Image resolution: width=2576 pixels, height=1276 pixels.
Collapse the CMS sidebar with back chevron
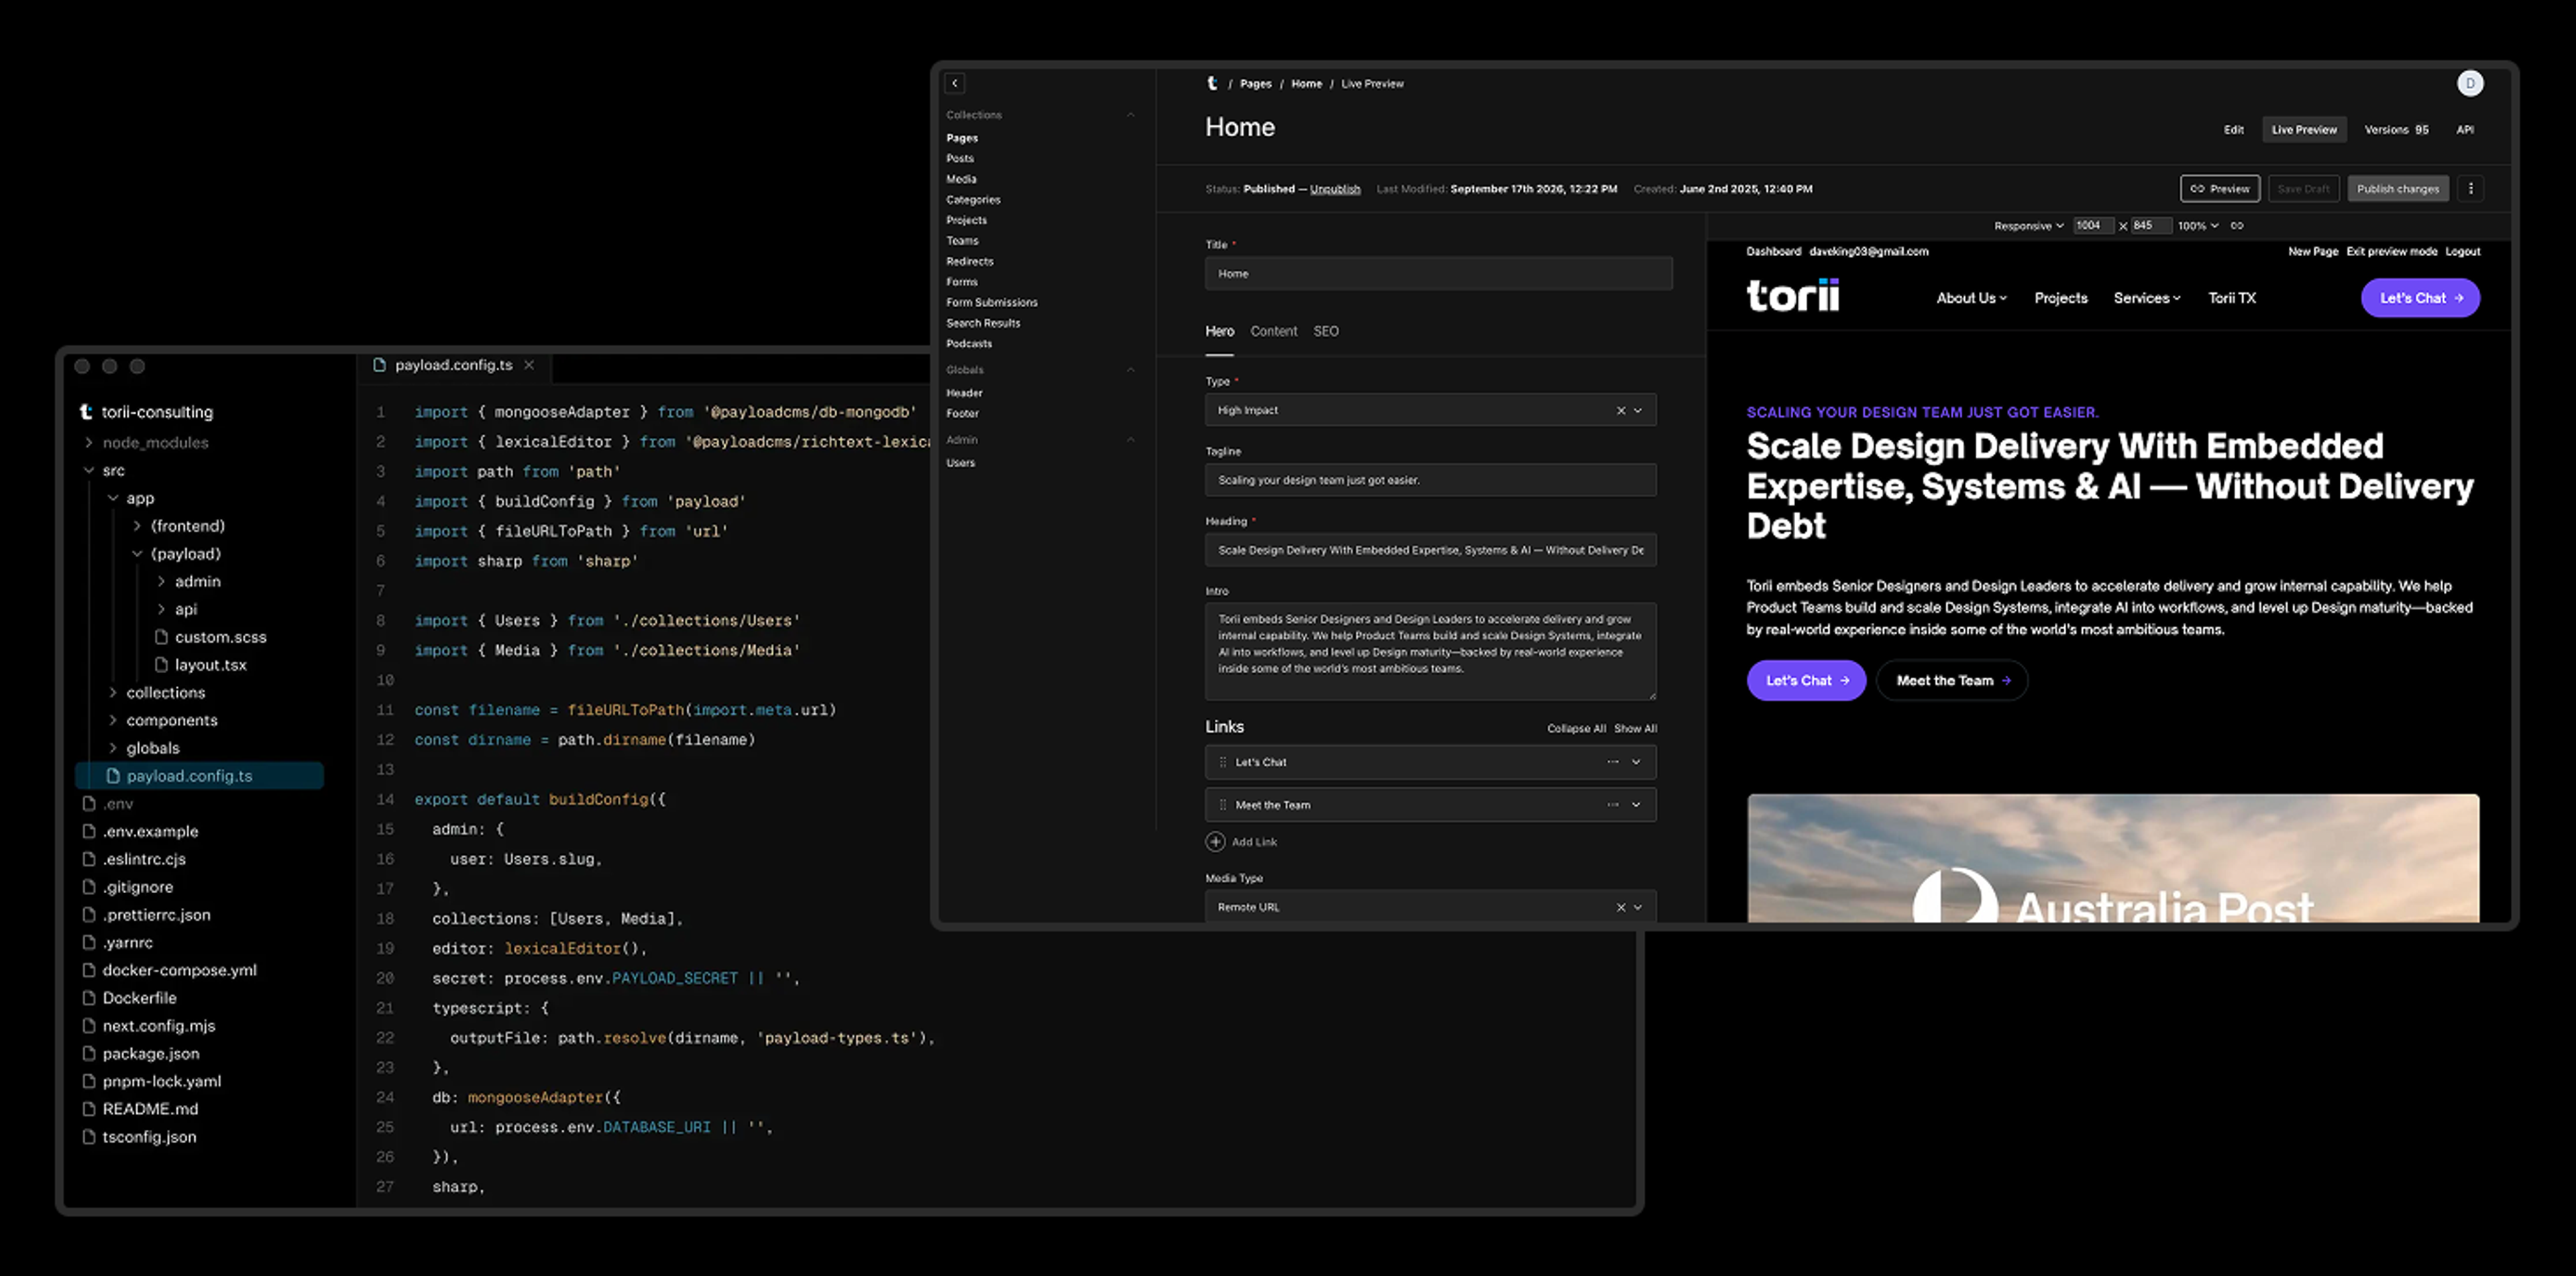point(955,84)
